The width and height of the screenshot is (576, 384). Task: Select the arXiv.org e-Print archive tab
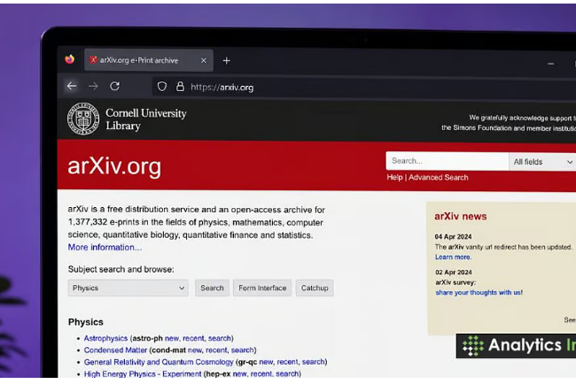(148, 60)
